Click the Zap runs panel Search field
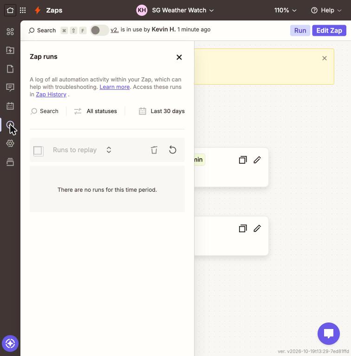 [45, 111]
